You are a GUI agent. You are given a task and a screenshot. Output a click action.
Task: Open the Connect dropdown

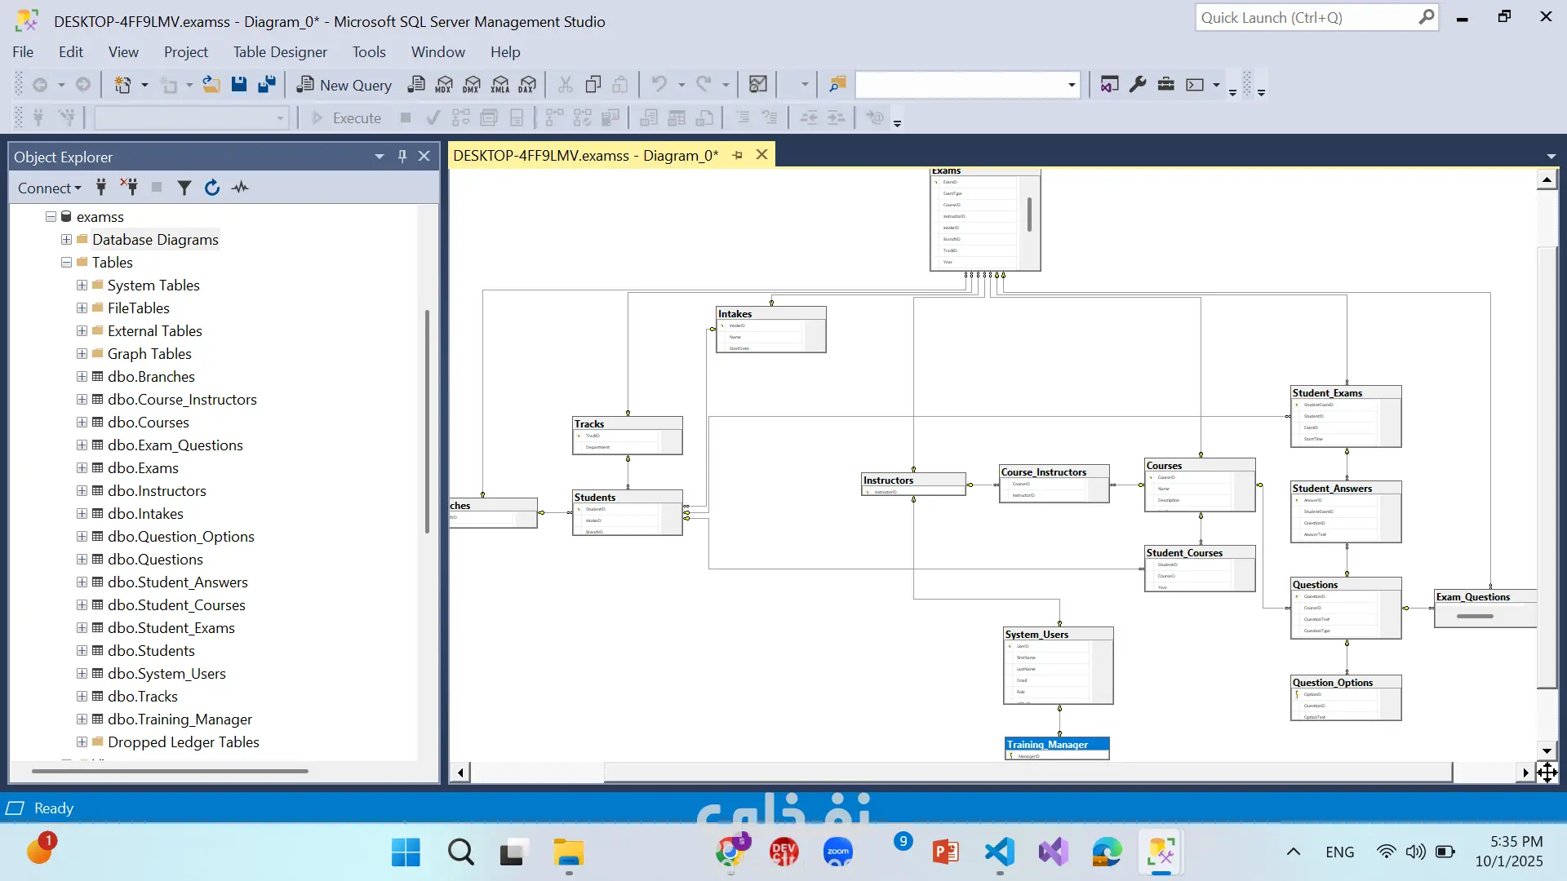pos(50,188)
